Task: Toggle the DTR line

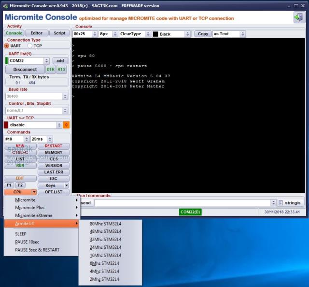Action: click(50, 70)
